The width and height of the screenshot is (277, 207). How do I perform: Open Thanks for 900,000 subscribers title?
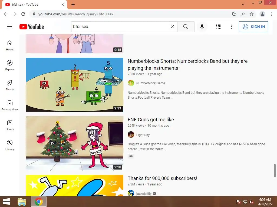click(x=162, y=178)
